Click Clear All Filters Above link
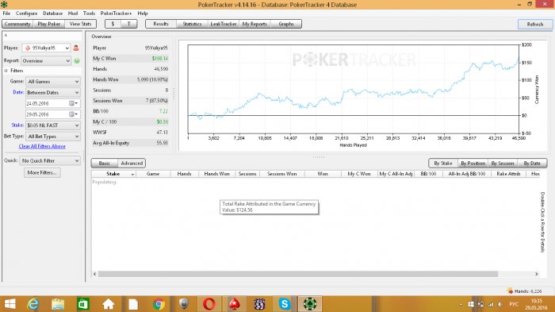This screenshot has width=555, height=312. (x=42, y=146)
